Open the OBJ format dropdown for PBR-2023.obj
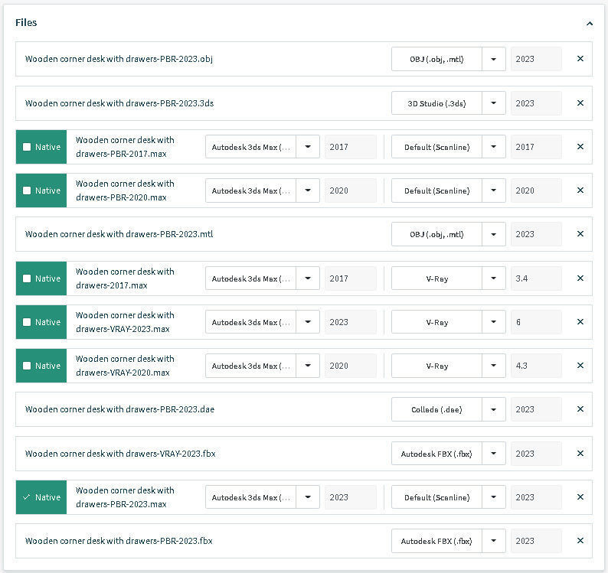608x573 pixels. (x=493, y=59)
